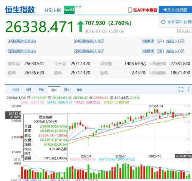Image resolution: width=192 pixels, height=181 pixels.
Task: Select the 周K chart tab
Action: pos(54,90)
